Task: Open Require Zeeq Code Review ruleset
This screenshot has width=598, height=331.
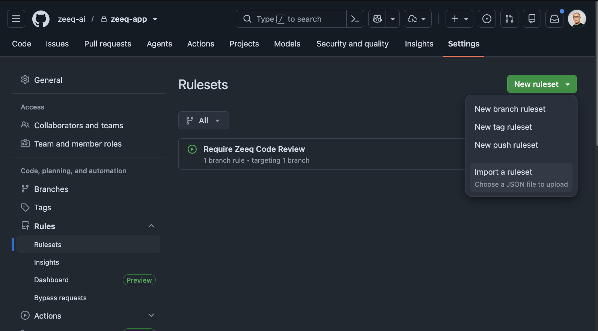Action: [254, 149]
